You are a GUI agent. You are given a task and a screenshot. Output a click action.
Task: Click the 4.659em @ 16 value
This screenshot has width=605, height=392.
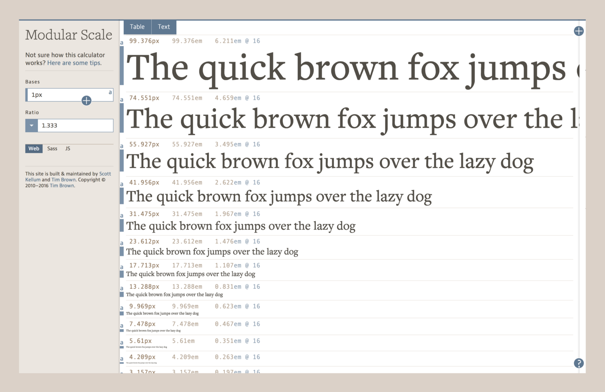coord(238,98)
